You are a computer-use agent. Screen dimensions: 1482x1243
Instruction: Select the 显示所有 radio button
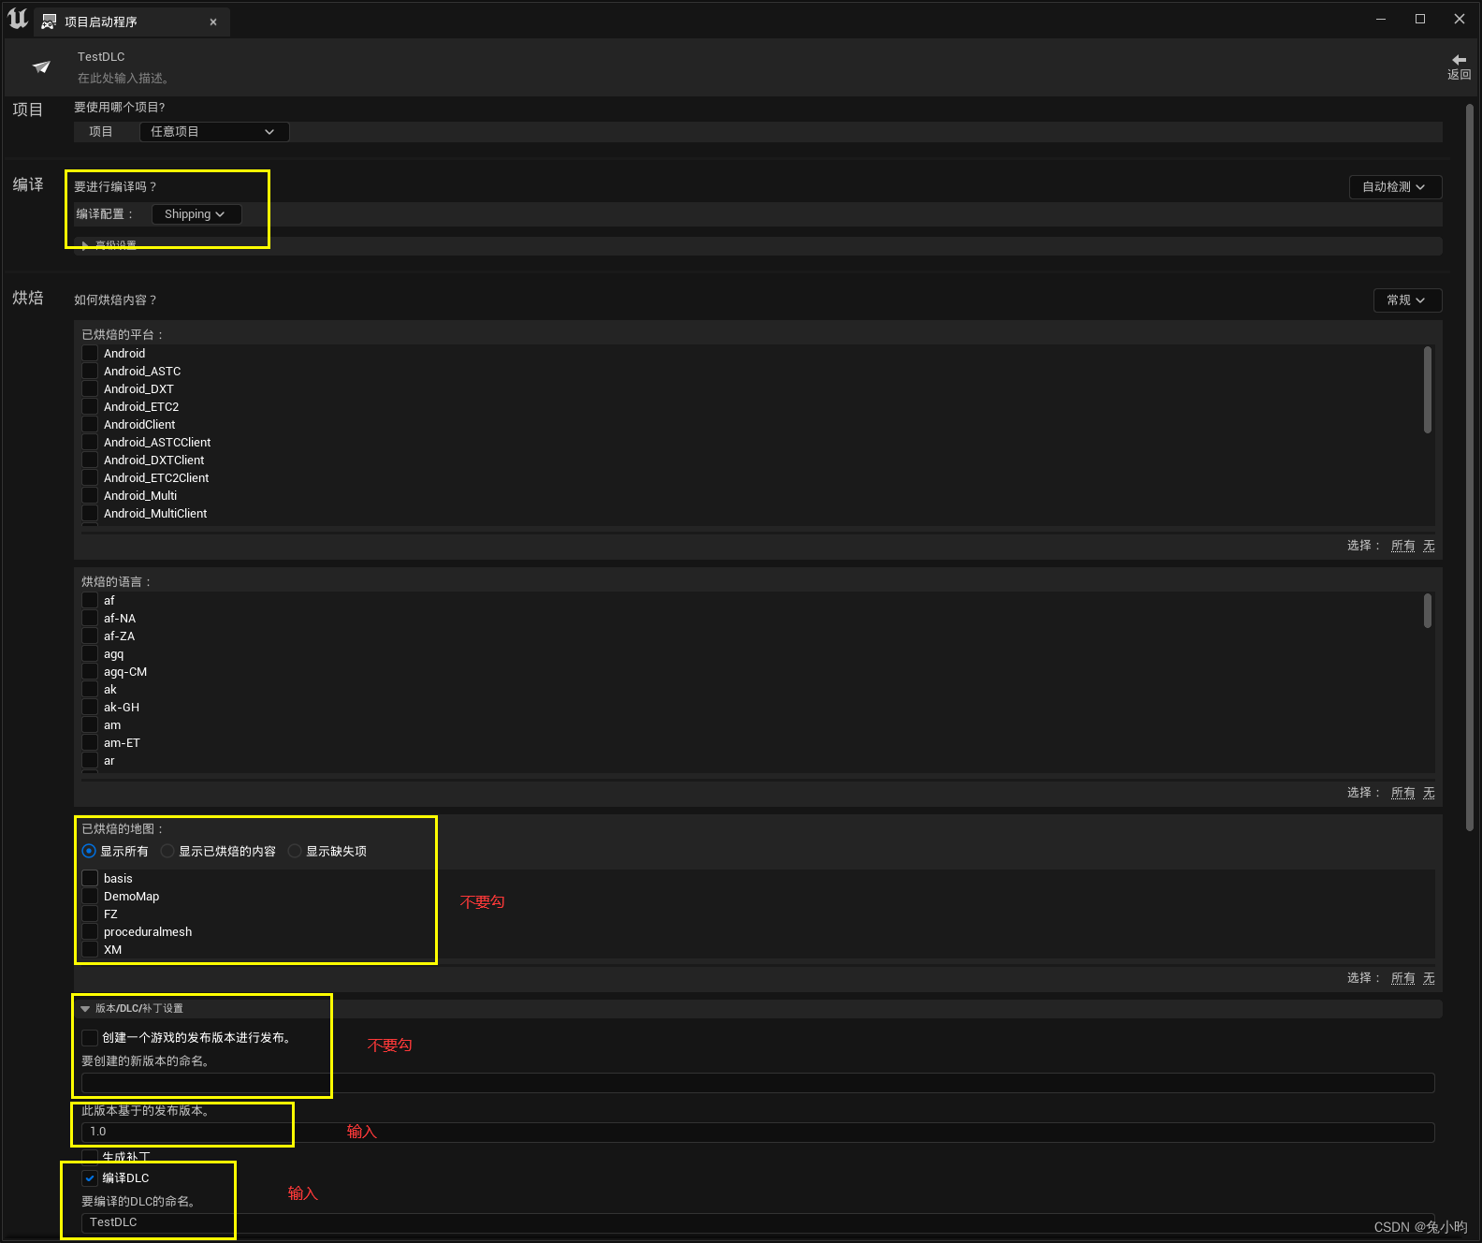click(89, 851)
